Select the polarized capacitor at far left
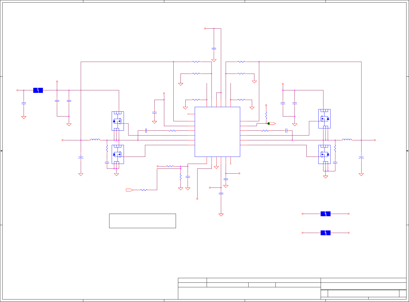Screen dimensions: 409x302 click(81, 158)
